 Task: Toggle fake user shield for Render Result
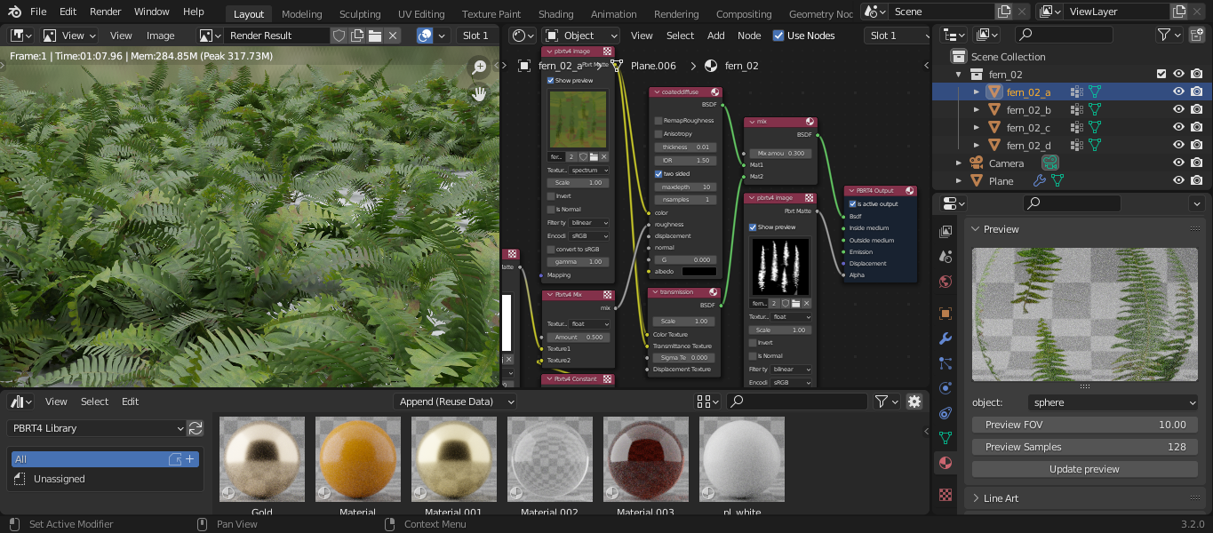339,36
